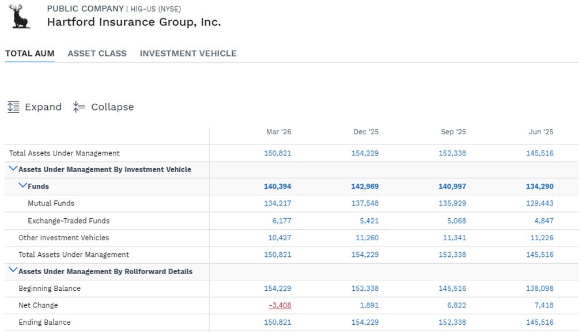This screenshot has height=334, width=582.
Task: Click the Expand button label
Action: [43, 107]
